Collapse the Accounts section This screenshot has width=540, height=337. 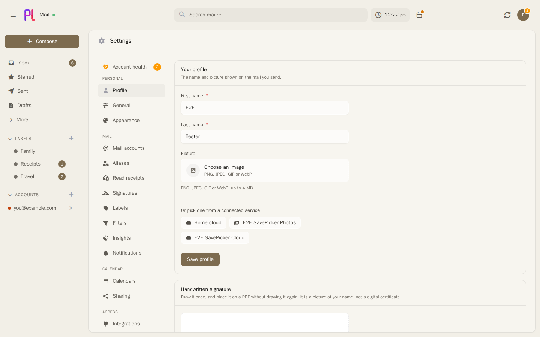click(10, 195)
